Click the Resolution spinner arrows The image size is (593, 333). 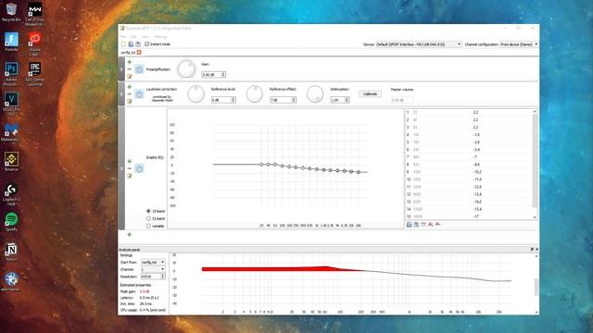(163, 277)
